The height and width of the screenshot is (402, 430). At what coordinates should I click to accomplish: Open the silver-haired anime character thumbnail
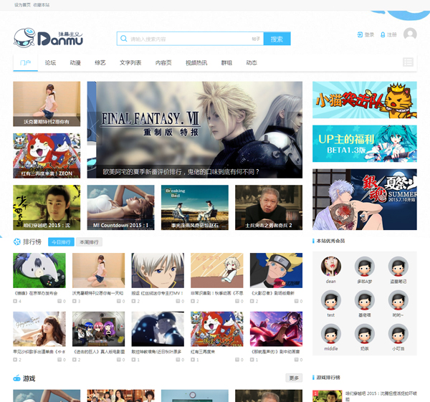click(x=158, y=270)
